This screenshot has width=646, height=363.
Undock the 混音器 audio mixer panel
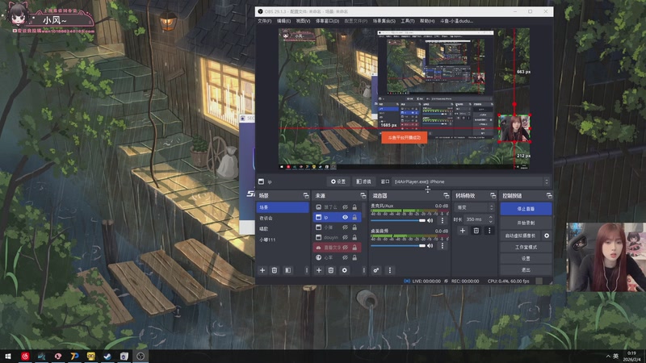tap(447, 195)
